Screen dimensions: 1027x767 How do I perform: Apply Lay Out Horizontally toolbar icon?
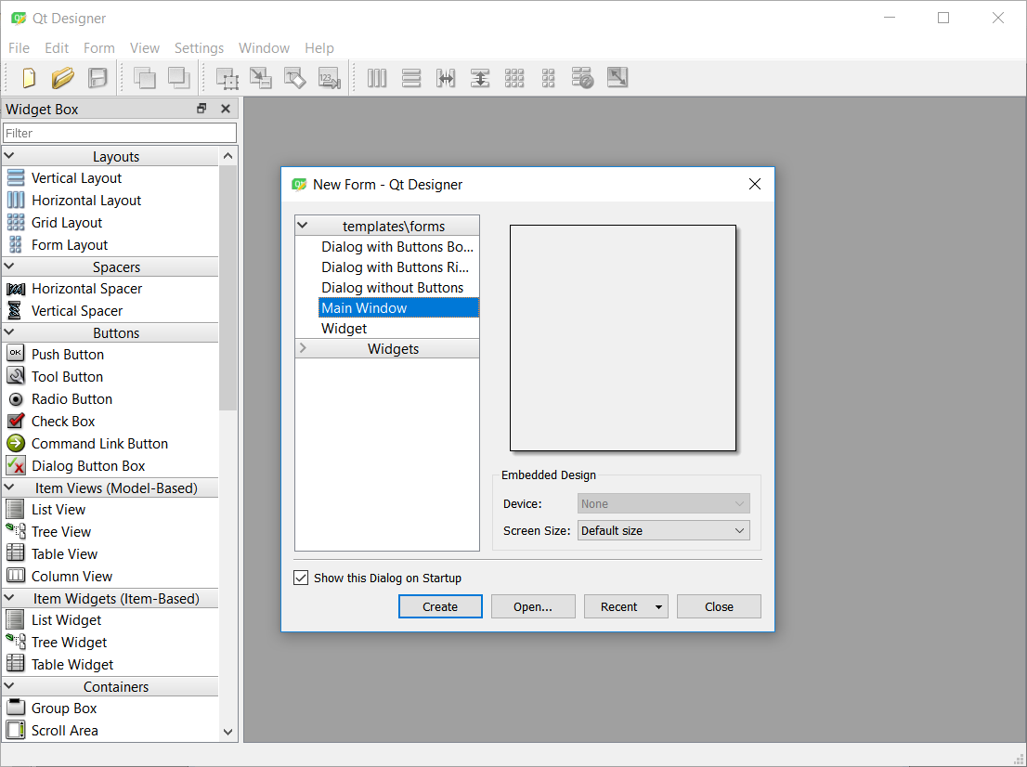click(x=377, y=78)
